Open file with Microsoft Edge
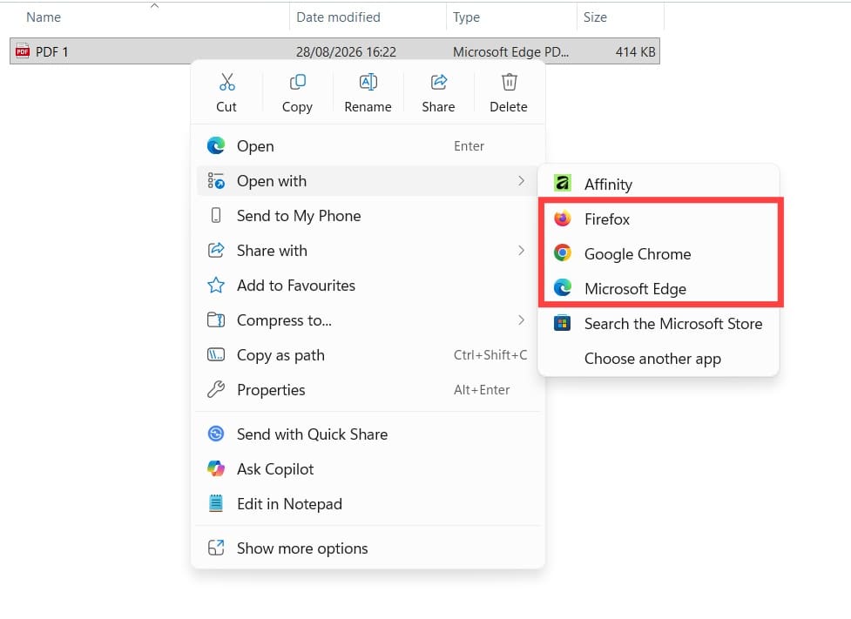 pyautogui.click(x=659, y=288)
